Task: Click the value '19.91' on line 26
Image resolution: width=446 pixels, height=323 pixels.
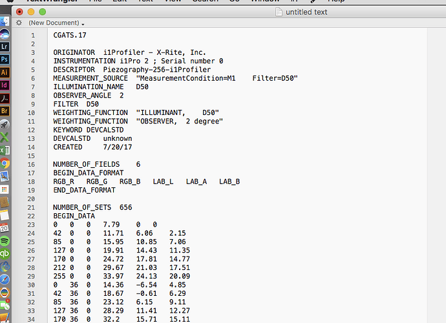Action: [x=114, y=250]
